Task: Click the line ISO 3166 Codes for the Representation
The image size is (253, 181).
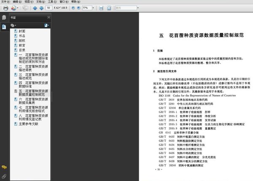Action: pyautogui.click(x=197, y=95)
